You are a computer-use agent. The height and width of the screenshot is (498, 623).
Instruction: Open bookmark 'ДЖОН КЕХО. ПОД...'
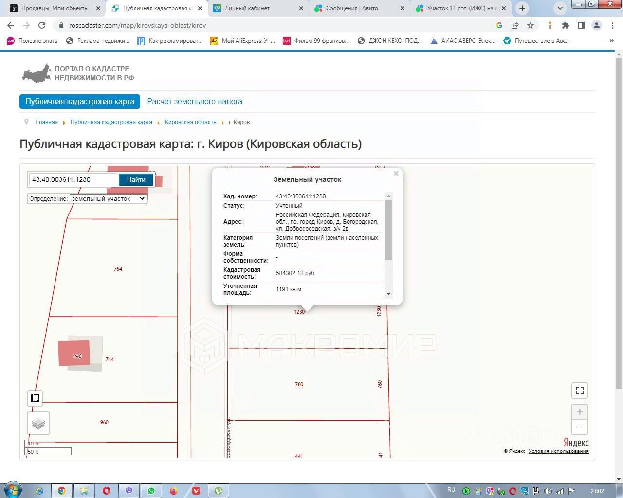389,41
